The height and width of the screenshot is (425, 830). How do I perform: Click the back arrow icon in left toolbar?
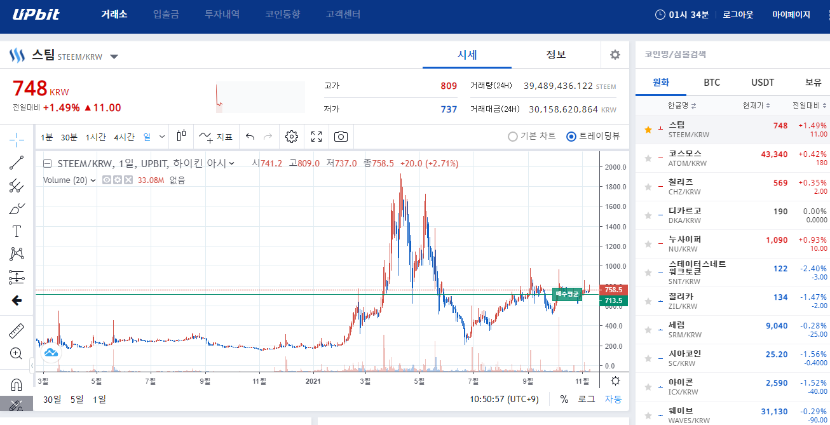(17, 300)
